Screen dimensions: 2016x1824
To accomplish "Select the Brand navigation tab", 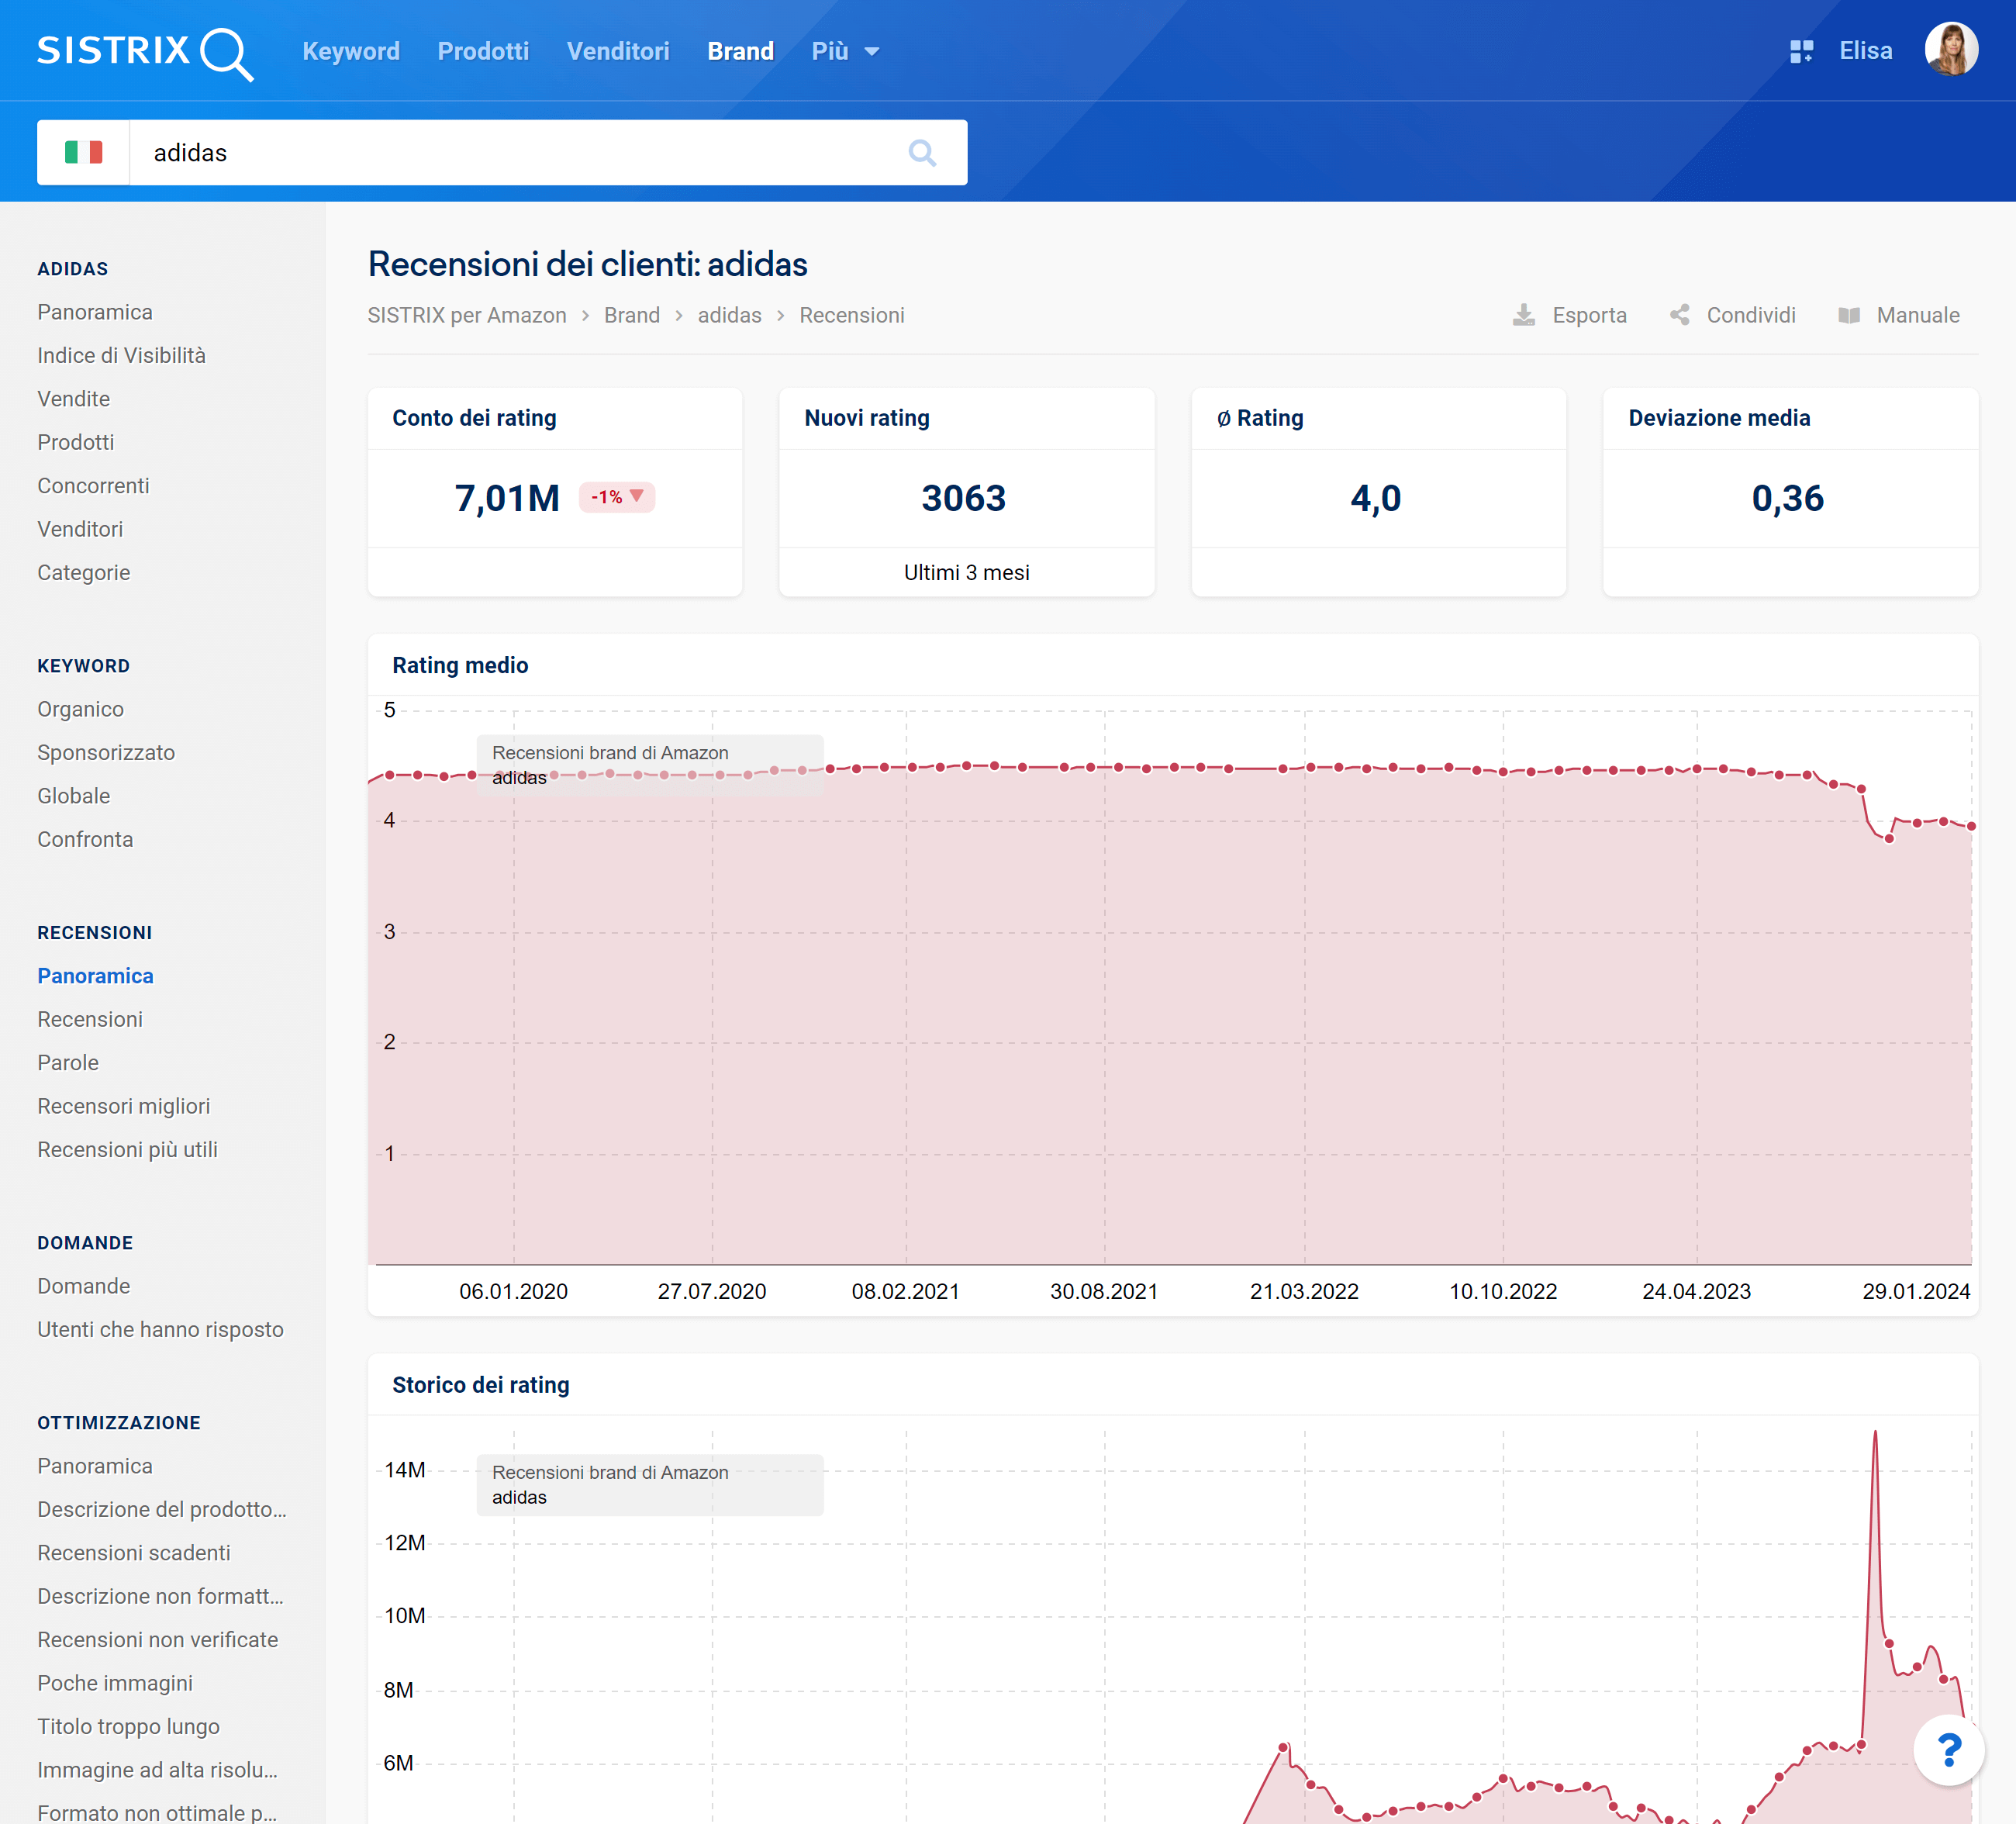I will (741, 49).
